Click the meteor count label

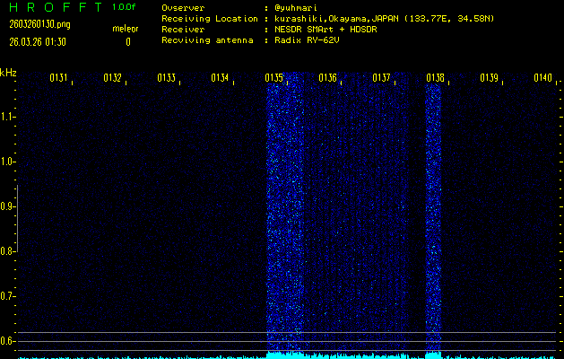pyautogui.click(x=126, y=29)
